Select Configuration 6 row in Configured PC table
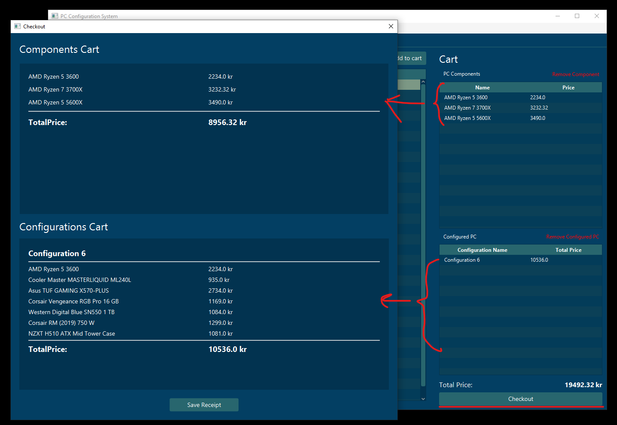This screenshot has height=425, width=617. [x=521, y=260]
